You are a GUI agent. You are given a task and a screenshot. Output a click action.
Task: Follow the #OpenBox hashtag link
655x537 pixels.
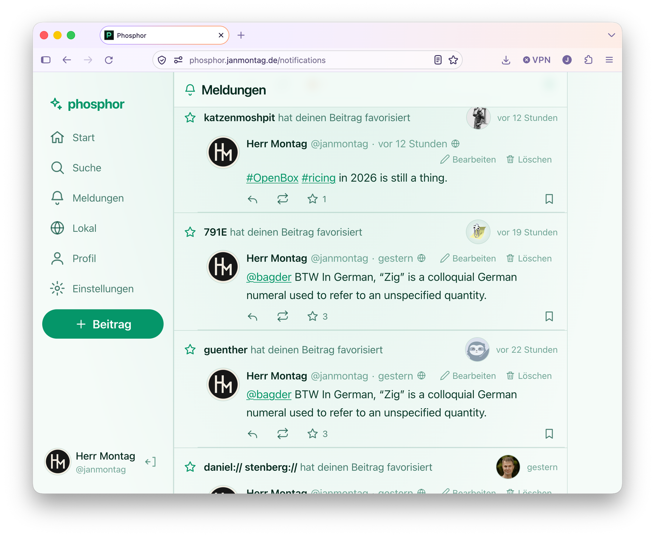[272, 178]
